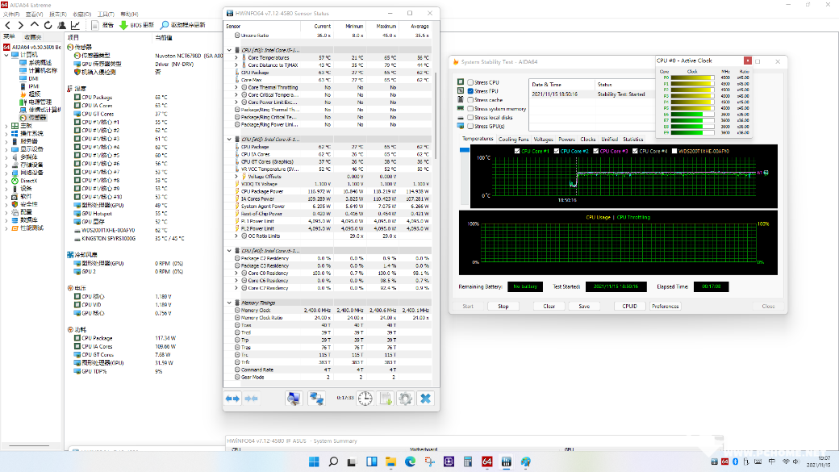Screen dimensions: 839x472
Task: Open taskbar Search
Action: (x=333, y=462)
